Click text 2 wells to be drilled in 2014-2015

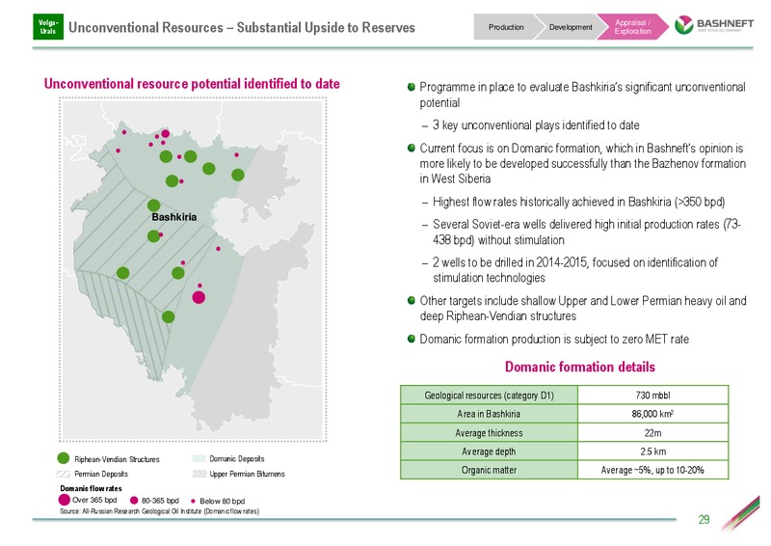[575, 270]
